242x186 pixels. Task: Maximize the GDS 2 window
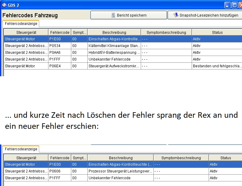tap(235, 5)
